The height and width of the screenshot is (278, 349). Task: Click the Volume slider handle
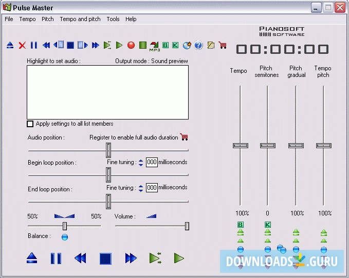187,226
